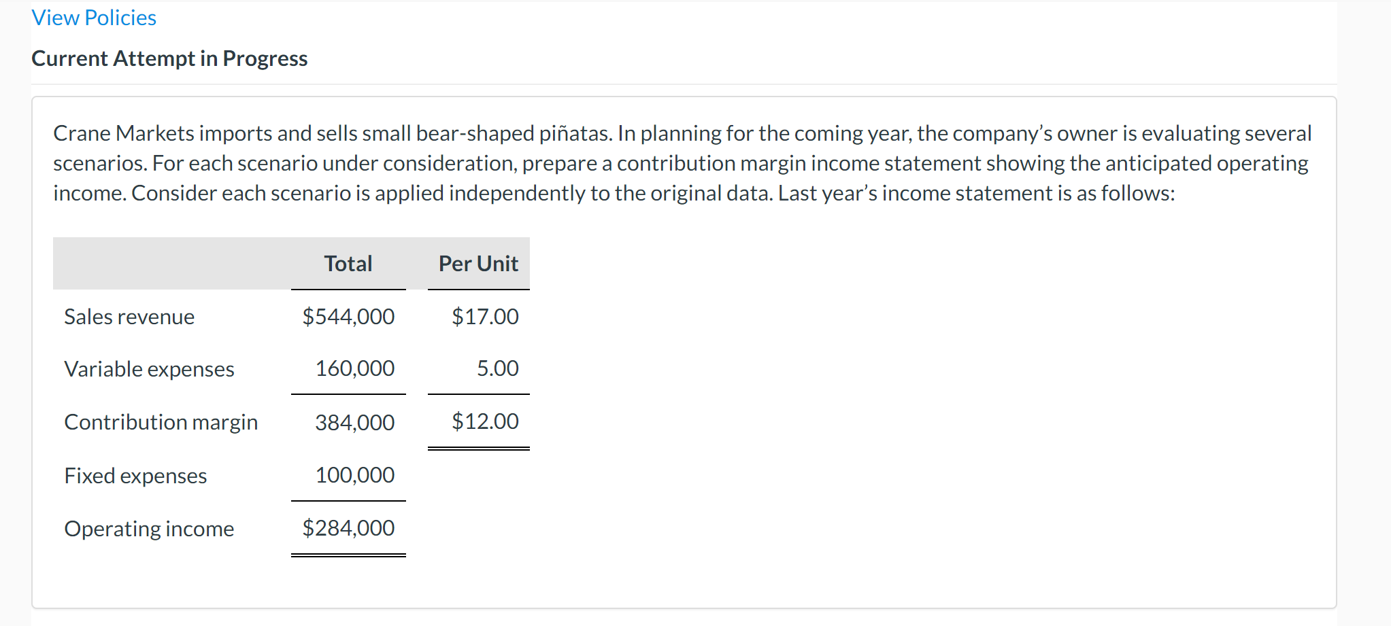
Task: Click the 5.00 per unit variable cost
Action: [x=497, y=368]
